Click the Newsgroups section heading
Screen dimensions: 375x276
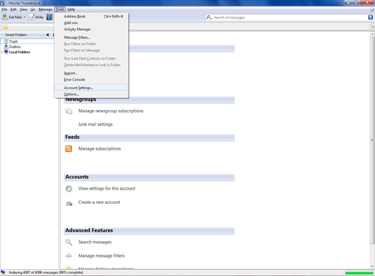[81, 100]
